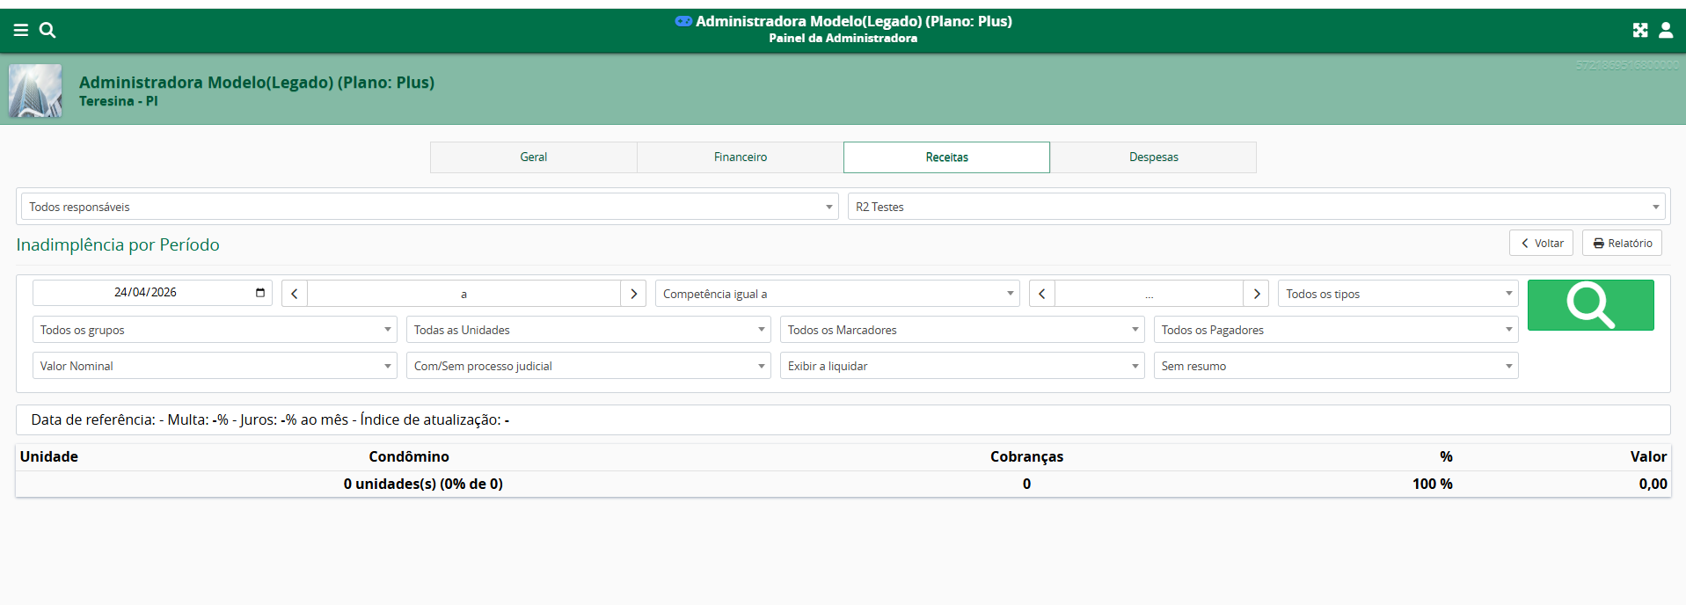Click next arrow beside competência period
Image resolution: width=1686 pixels, height=605 pixels.
tap(1256, 294)
